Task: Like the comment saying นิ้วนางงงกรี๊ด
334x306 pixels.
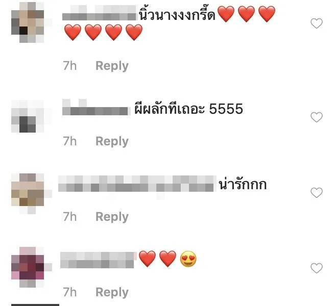Action: point(317,23)
